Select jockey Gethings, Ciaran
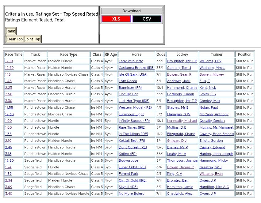 coord(181,94)
